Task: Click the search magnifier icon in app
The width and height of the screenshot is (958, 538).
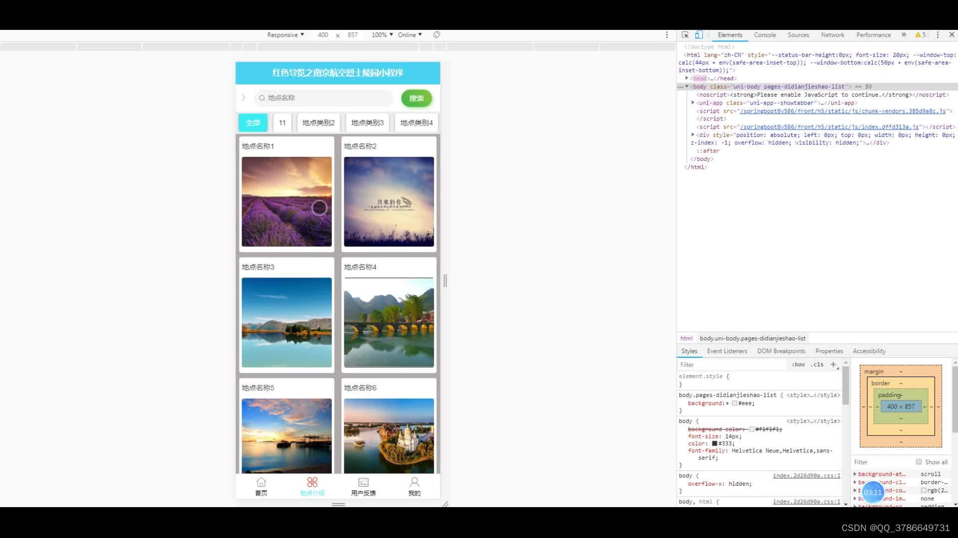Action: coord(262,98)
